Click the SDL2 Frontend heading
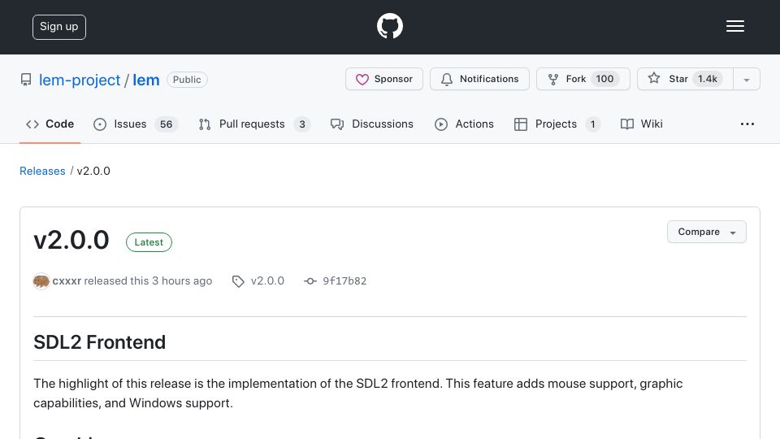Image resolution: width=780 pixels, height=439 pixels. click(x=99, y=342)
